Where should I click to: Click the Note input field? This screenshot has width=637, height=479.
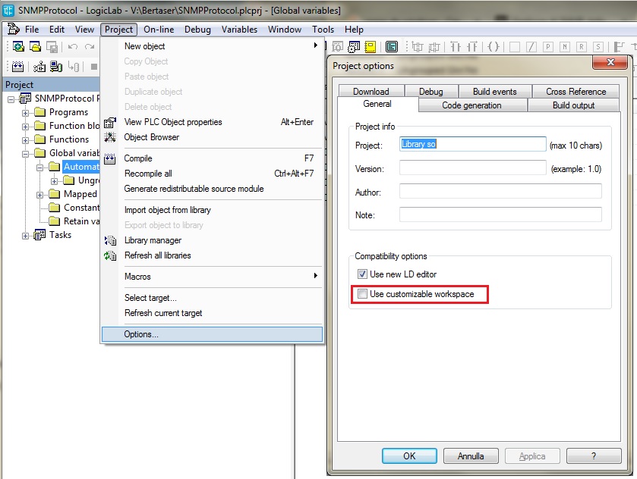500,214
